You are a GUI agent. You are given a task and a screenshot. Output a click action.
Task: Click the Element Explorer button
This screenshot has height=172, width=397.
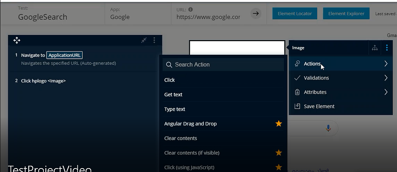tap(346, 14)
